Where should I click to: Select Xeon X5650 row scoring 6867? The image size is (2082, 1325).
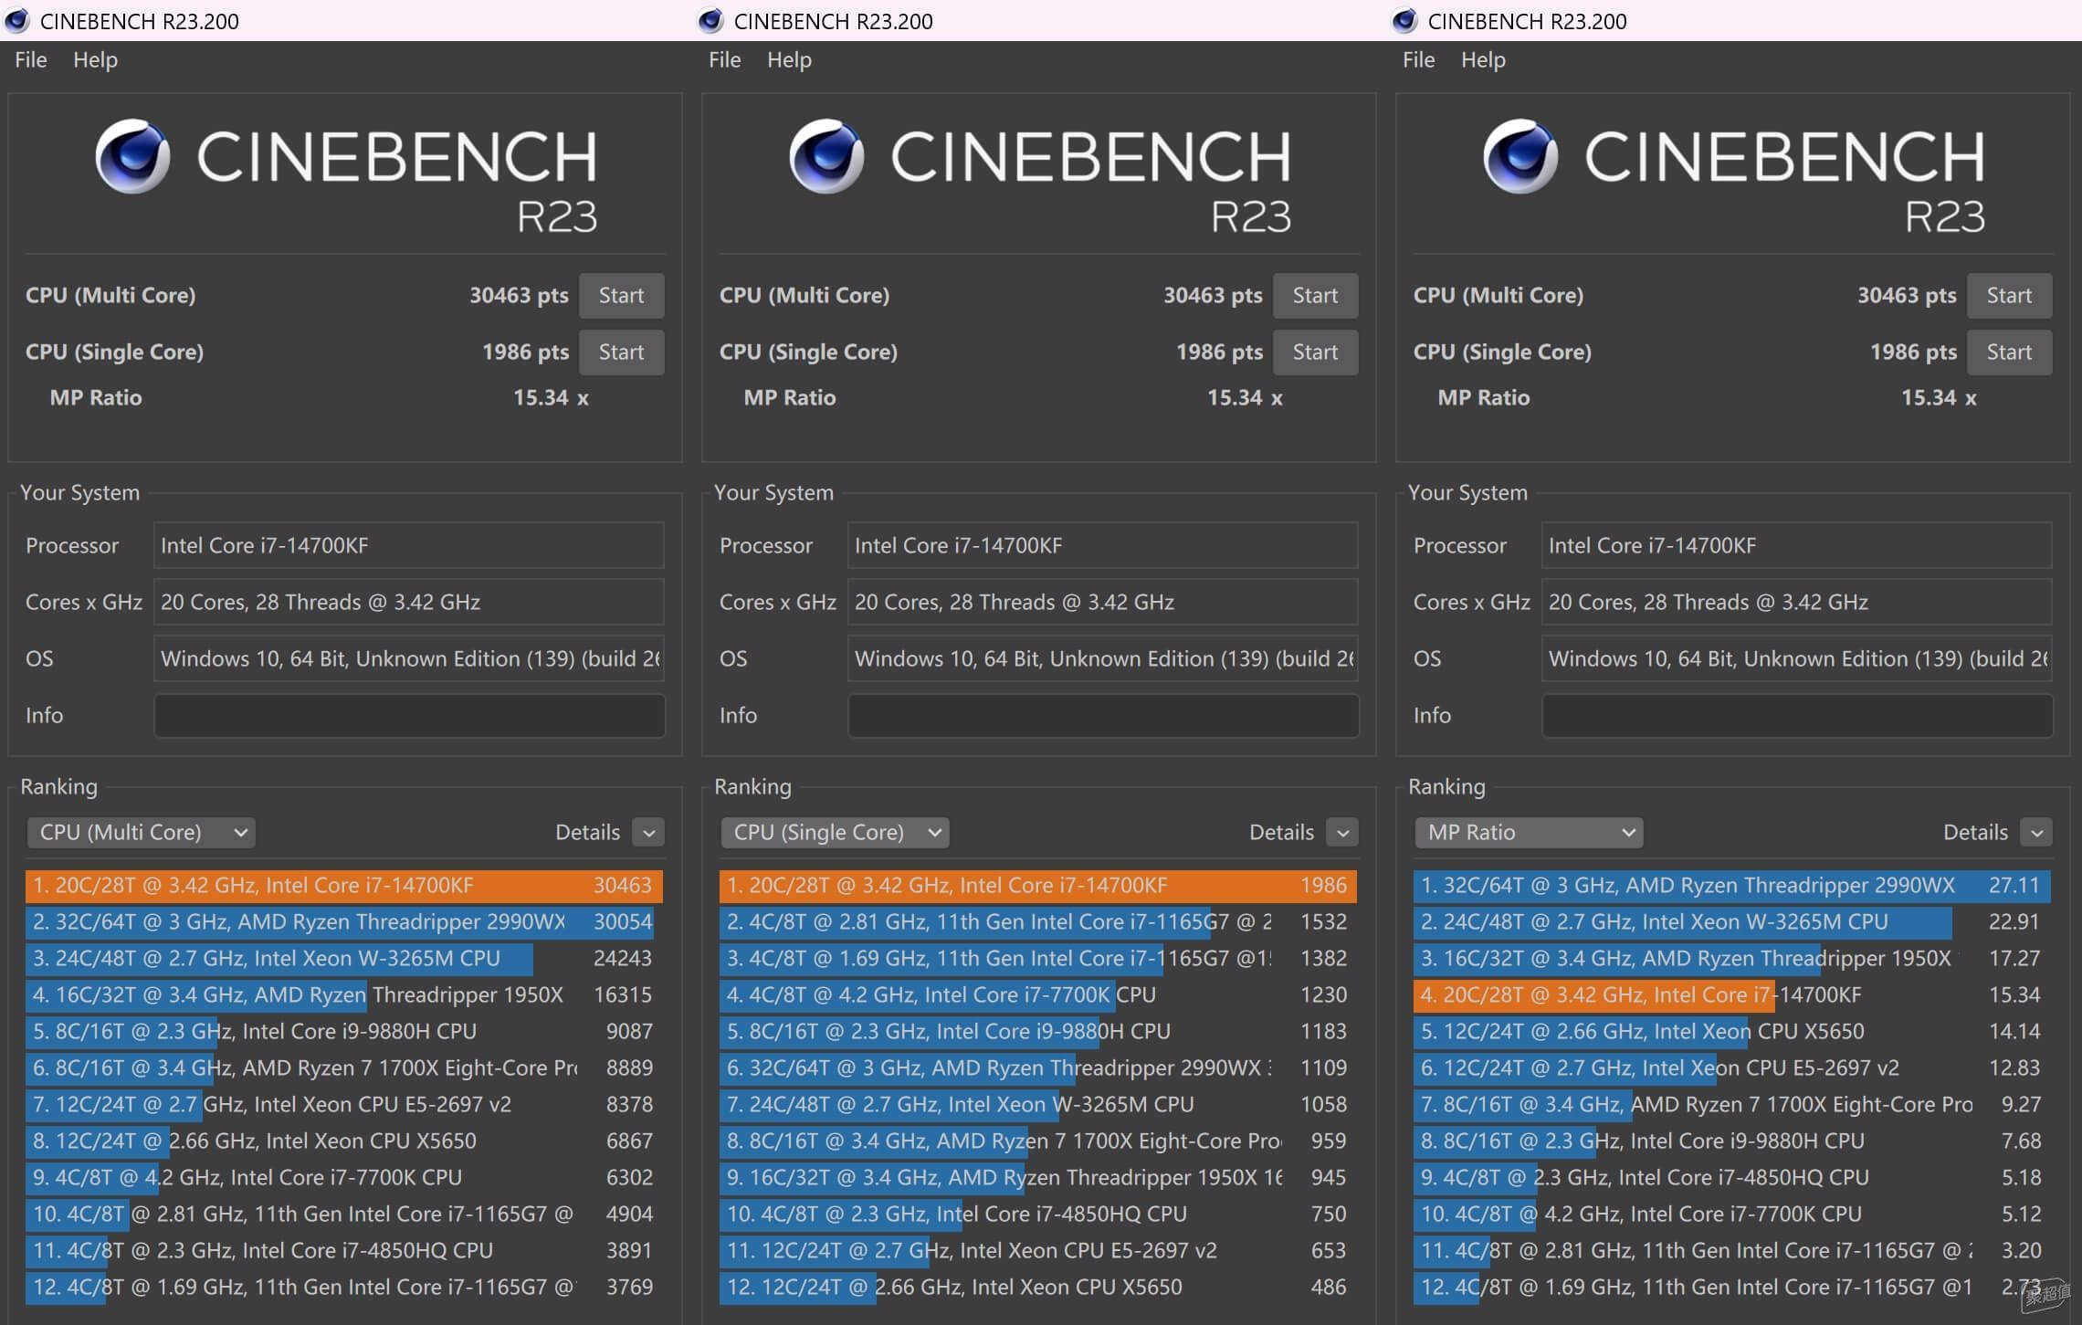click(x=344, y=1141)
